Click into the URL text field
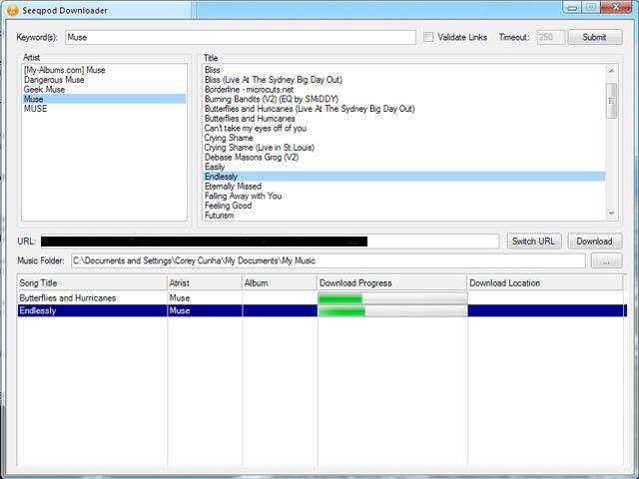Image resolution: width=639 pixels, height=479 pixels. (270, 241)
